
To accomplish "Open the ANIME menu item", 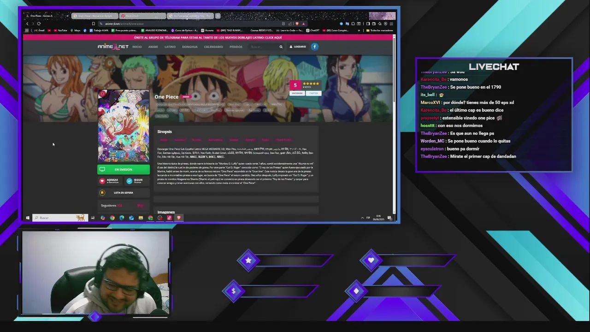I will [153, 47].
